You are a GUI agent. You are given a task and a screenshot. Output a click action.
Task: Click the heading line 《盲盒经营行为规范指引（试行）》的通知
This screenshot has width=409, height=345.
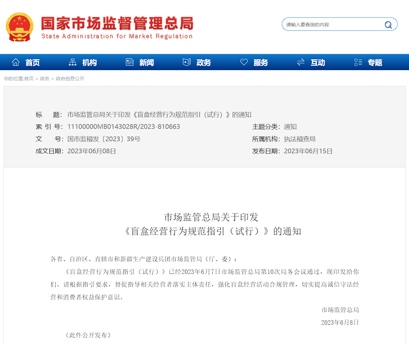click(211, 231)
